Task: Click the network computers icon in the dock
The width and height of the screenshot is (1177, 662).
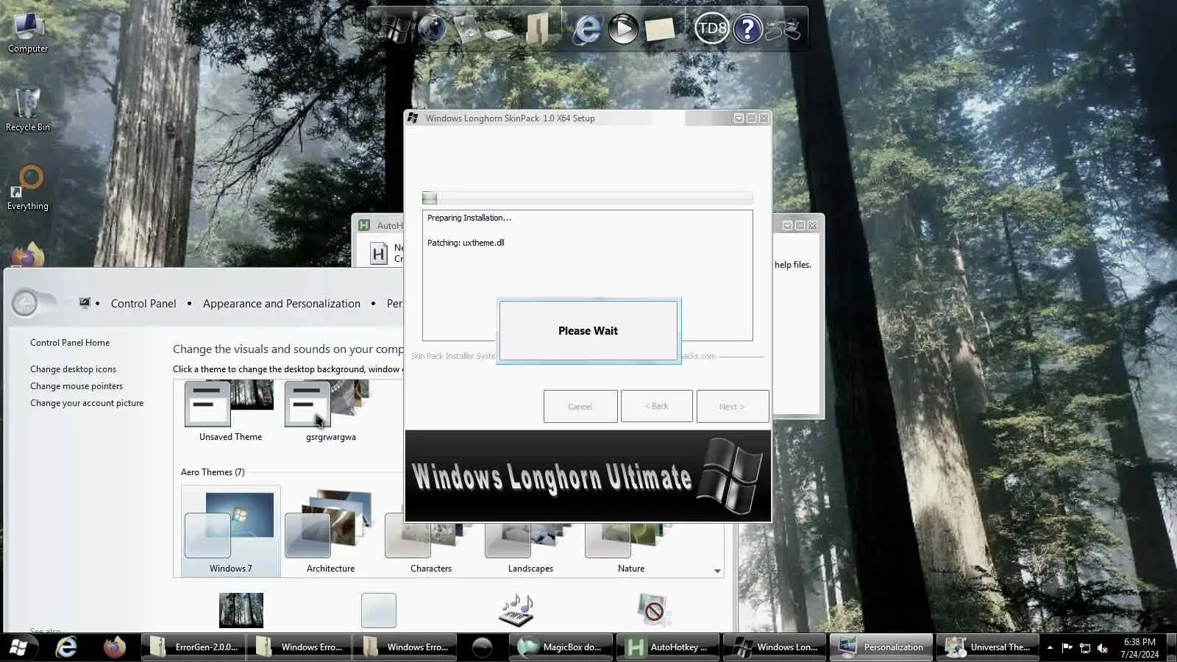Action: tap(783, 29)
